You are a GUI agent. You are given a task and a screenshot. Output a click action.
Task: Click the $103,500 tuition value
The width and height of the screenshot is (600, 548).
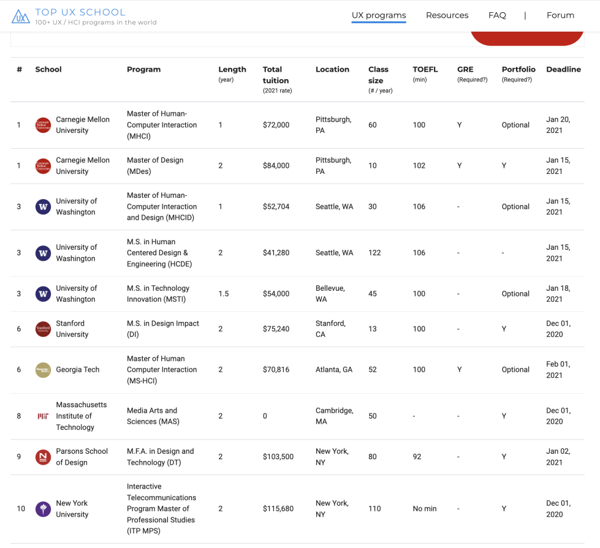point(278,457)
